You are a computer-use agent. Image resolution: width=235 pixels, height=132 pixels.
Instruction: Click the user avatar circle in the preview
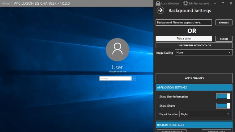[117, 49]
